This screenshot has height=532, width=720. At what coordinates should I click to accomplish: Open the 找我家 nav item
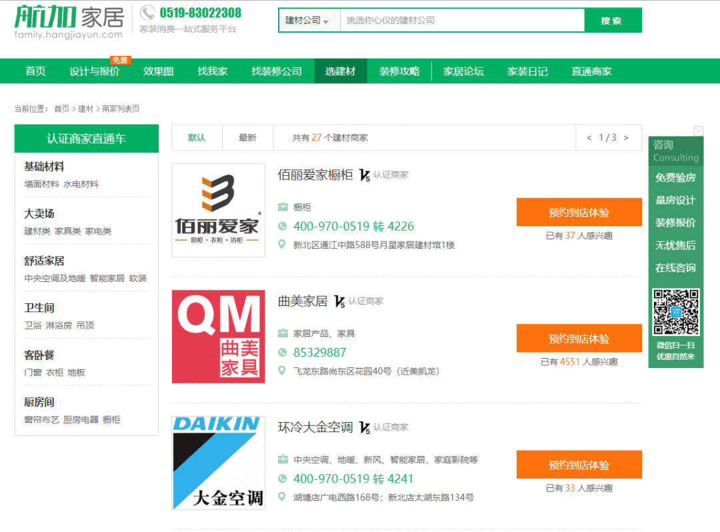tap(213, 71)
